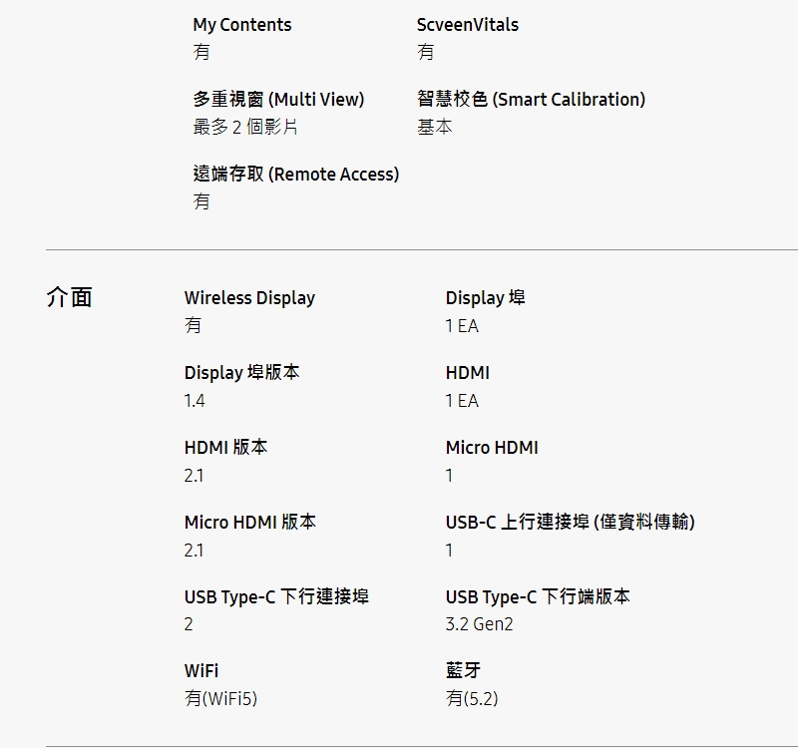Click the 藍牙 spec label
The height and width of the screenshot is (748, 798).
pos(463,671)
